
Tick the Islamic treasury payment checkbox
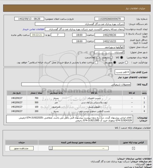click(96, 62)
